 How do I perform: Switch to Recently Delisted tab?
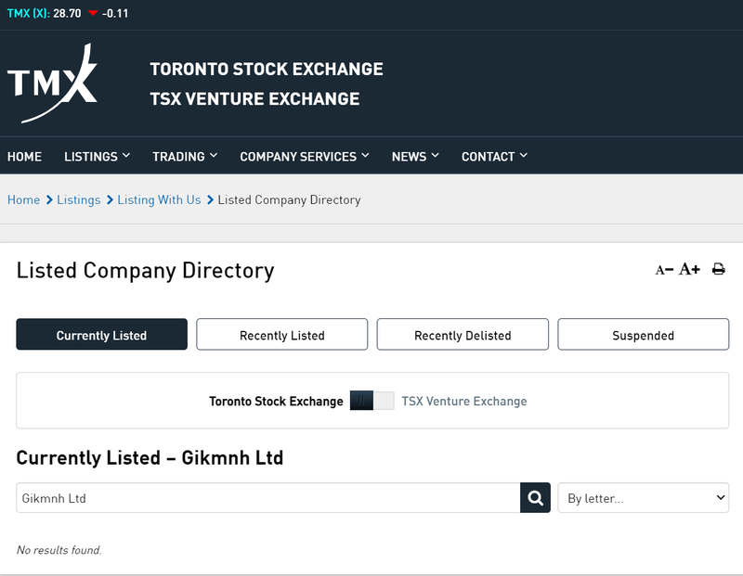(463, 335)
